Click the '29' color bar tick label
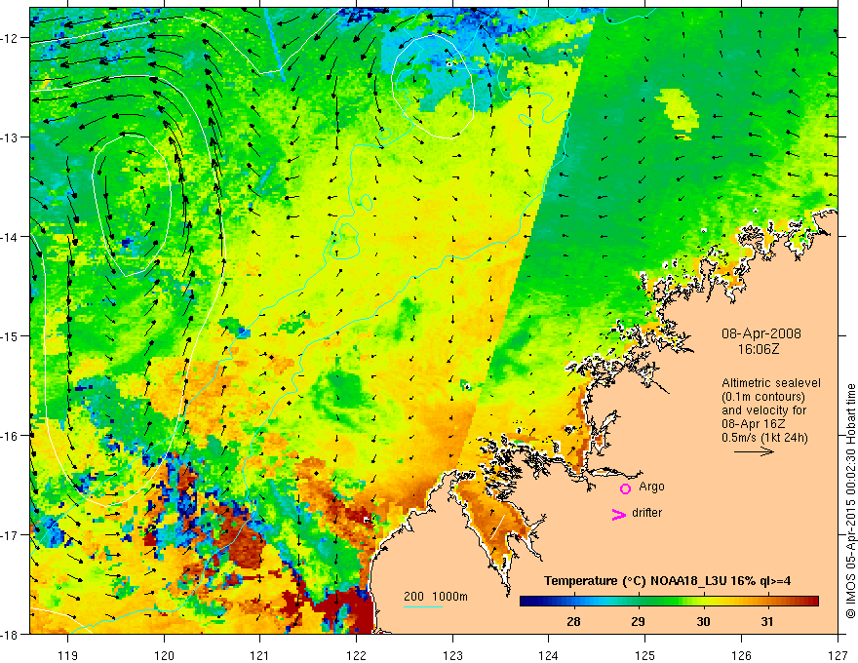The width and height of the screenshot is (858, 663). 638,622
